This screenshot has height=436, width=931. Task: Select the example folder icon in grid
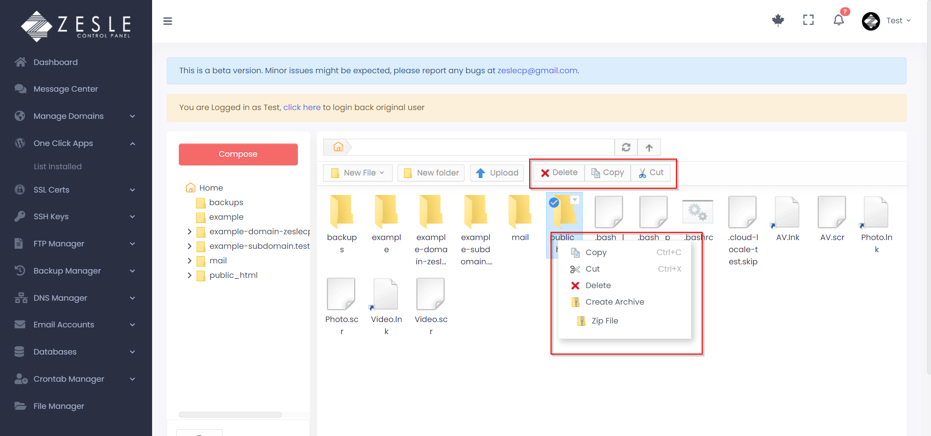pyautogui.click(x=386, y=211)
